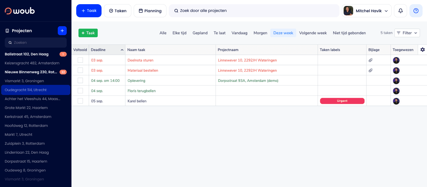The height and width of the screenshot is (187, 427).
Task: Click assignee avatar for Deelnota sturen
Action: point(396,60)
